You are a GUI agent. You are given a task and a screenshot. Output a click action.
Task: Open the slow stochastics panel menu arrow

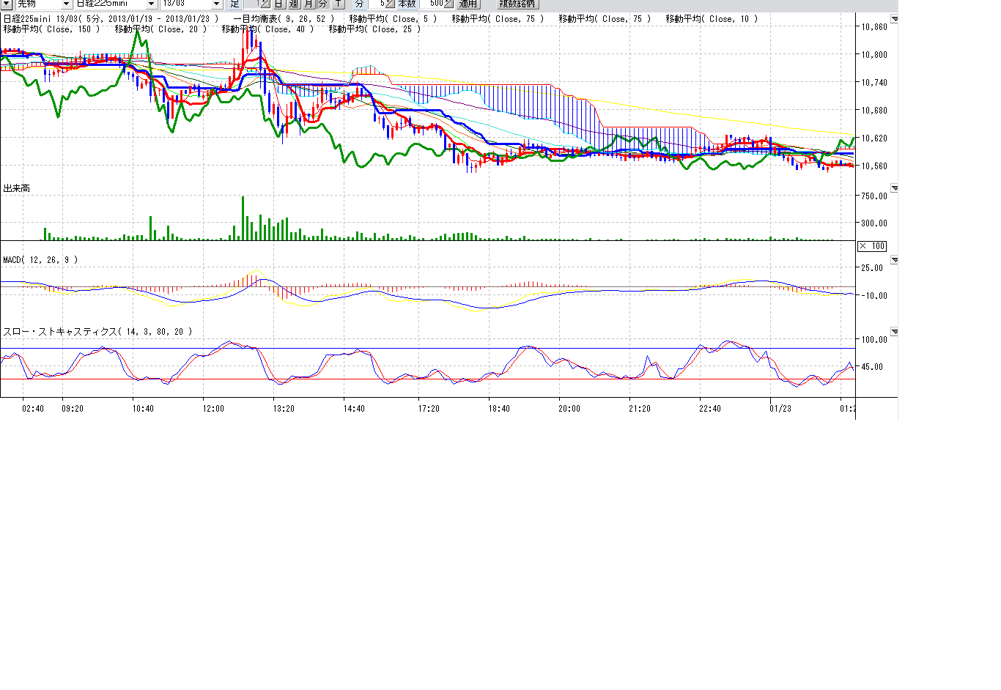click(x=894, y=332)
